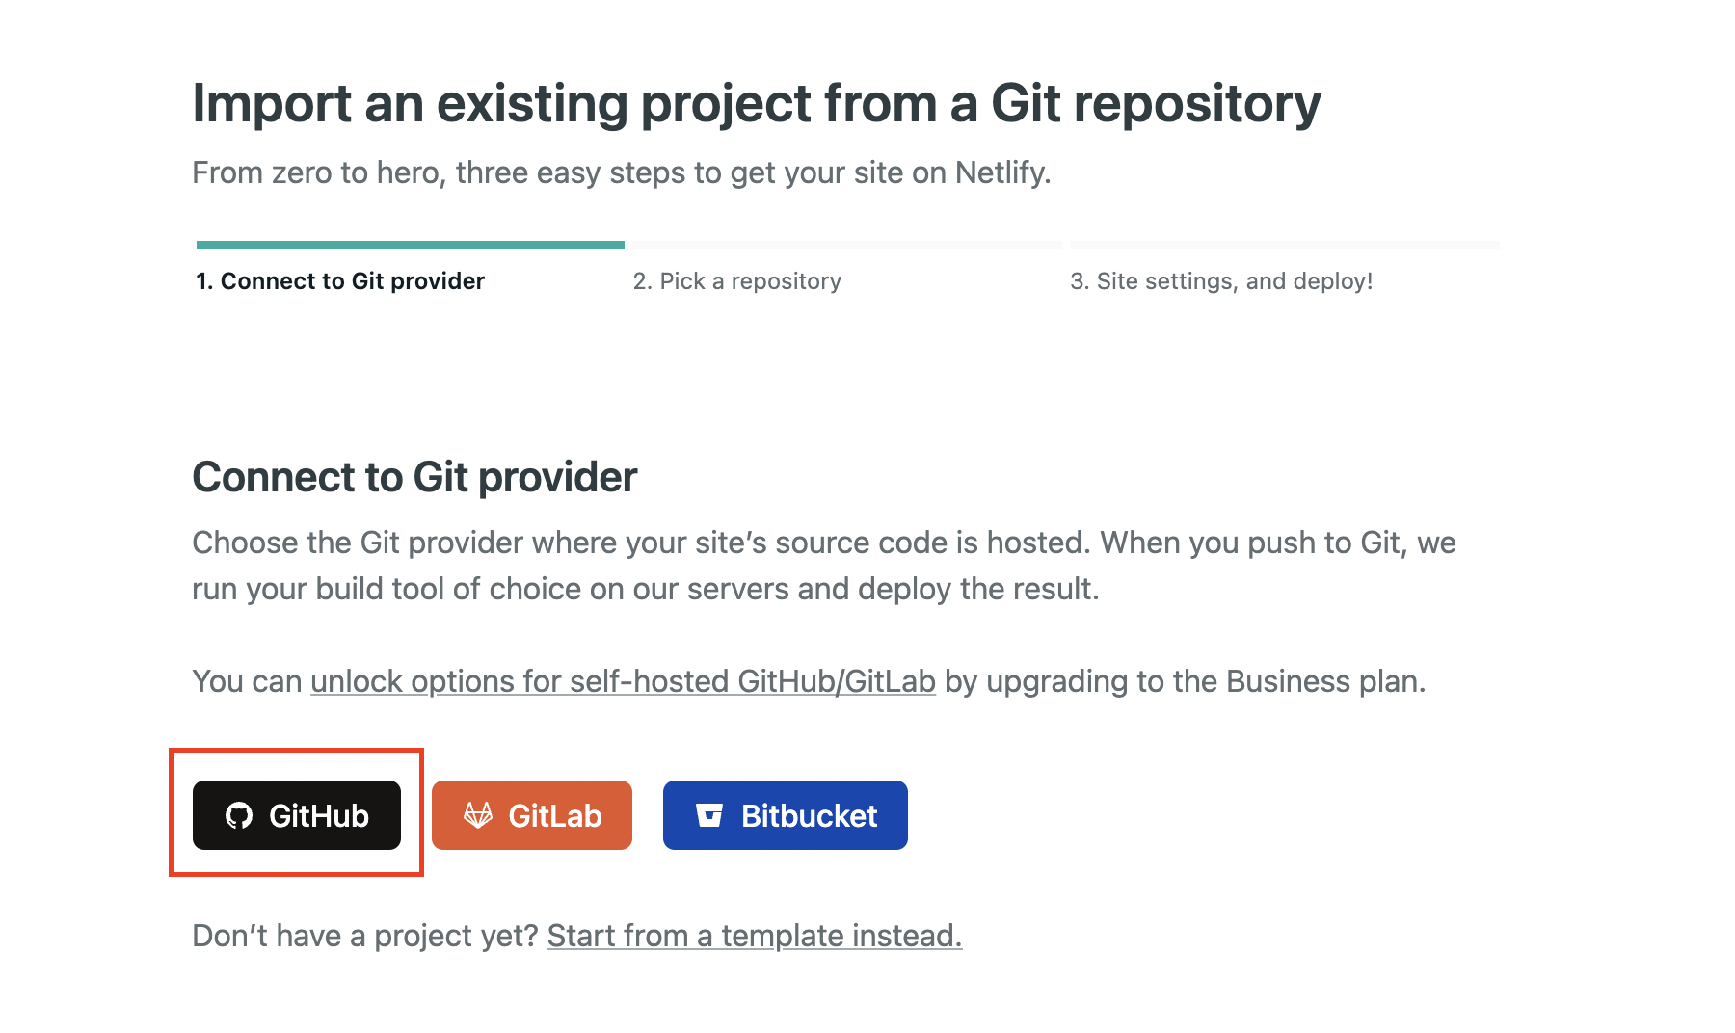Connect using the black GitHub button label
The width and height of the screenshot is (1735, 1033).
319,816
